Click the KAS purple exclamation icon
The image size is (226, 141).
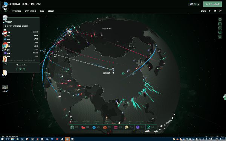tap(137, 127)
